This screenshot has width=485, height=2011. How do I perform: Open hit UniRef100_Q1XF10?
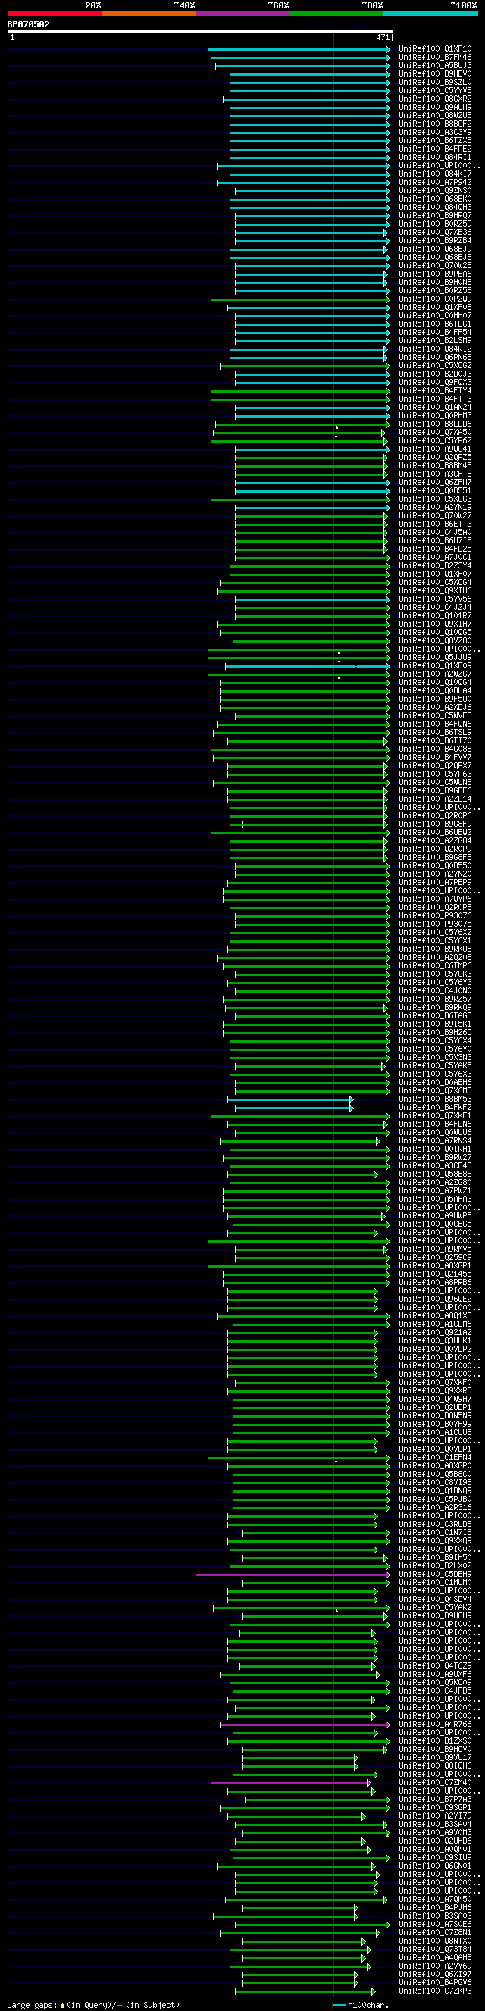[435, 49]
